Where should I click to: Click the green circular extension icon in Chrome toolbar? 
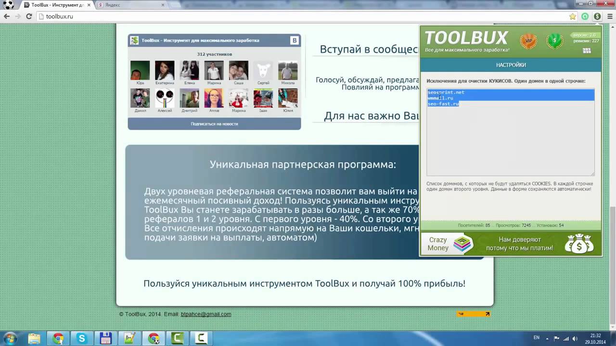pyautogui.click(x=585, y=16)
